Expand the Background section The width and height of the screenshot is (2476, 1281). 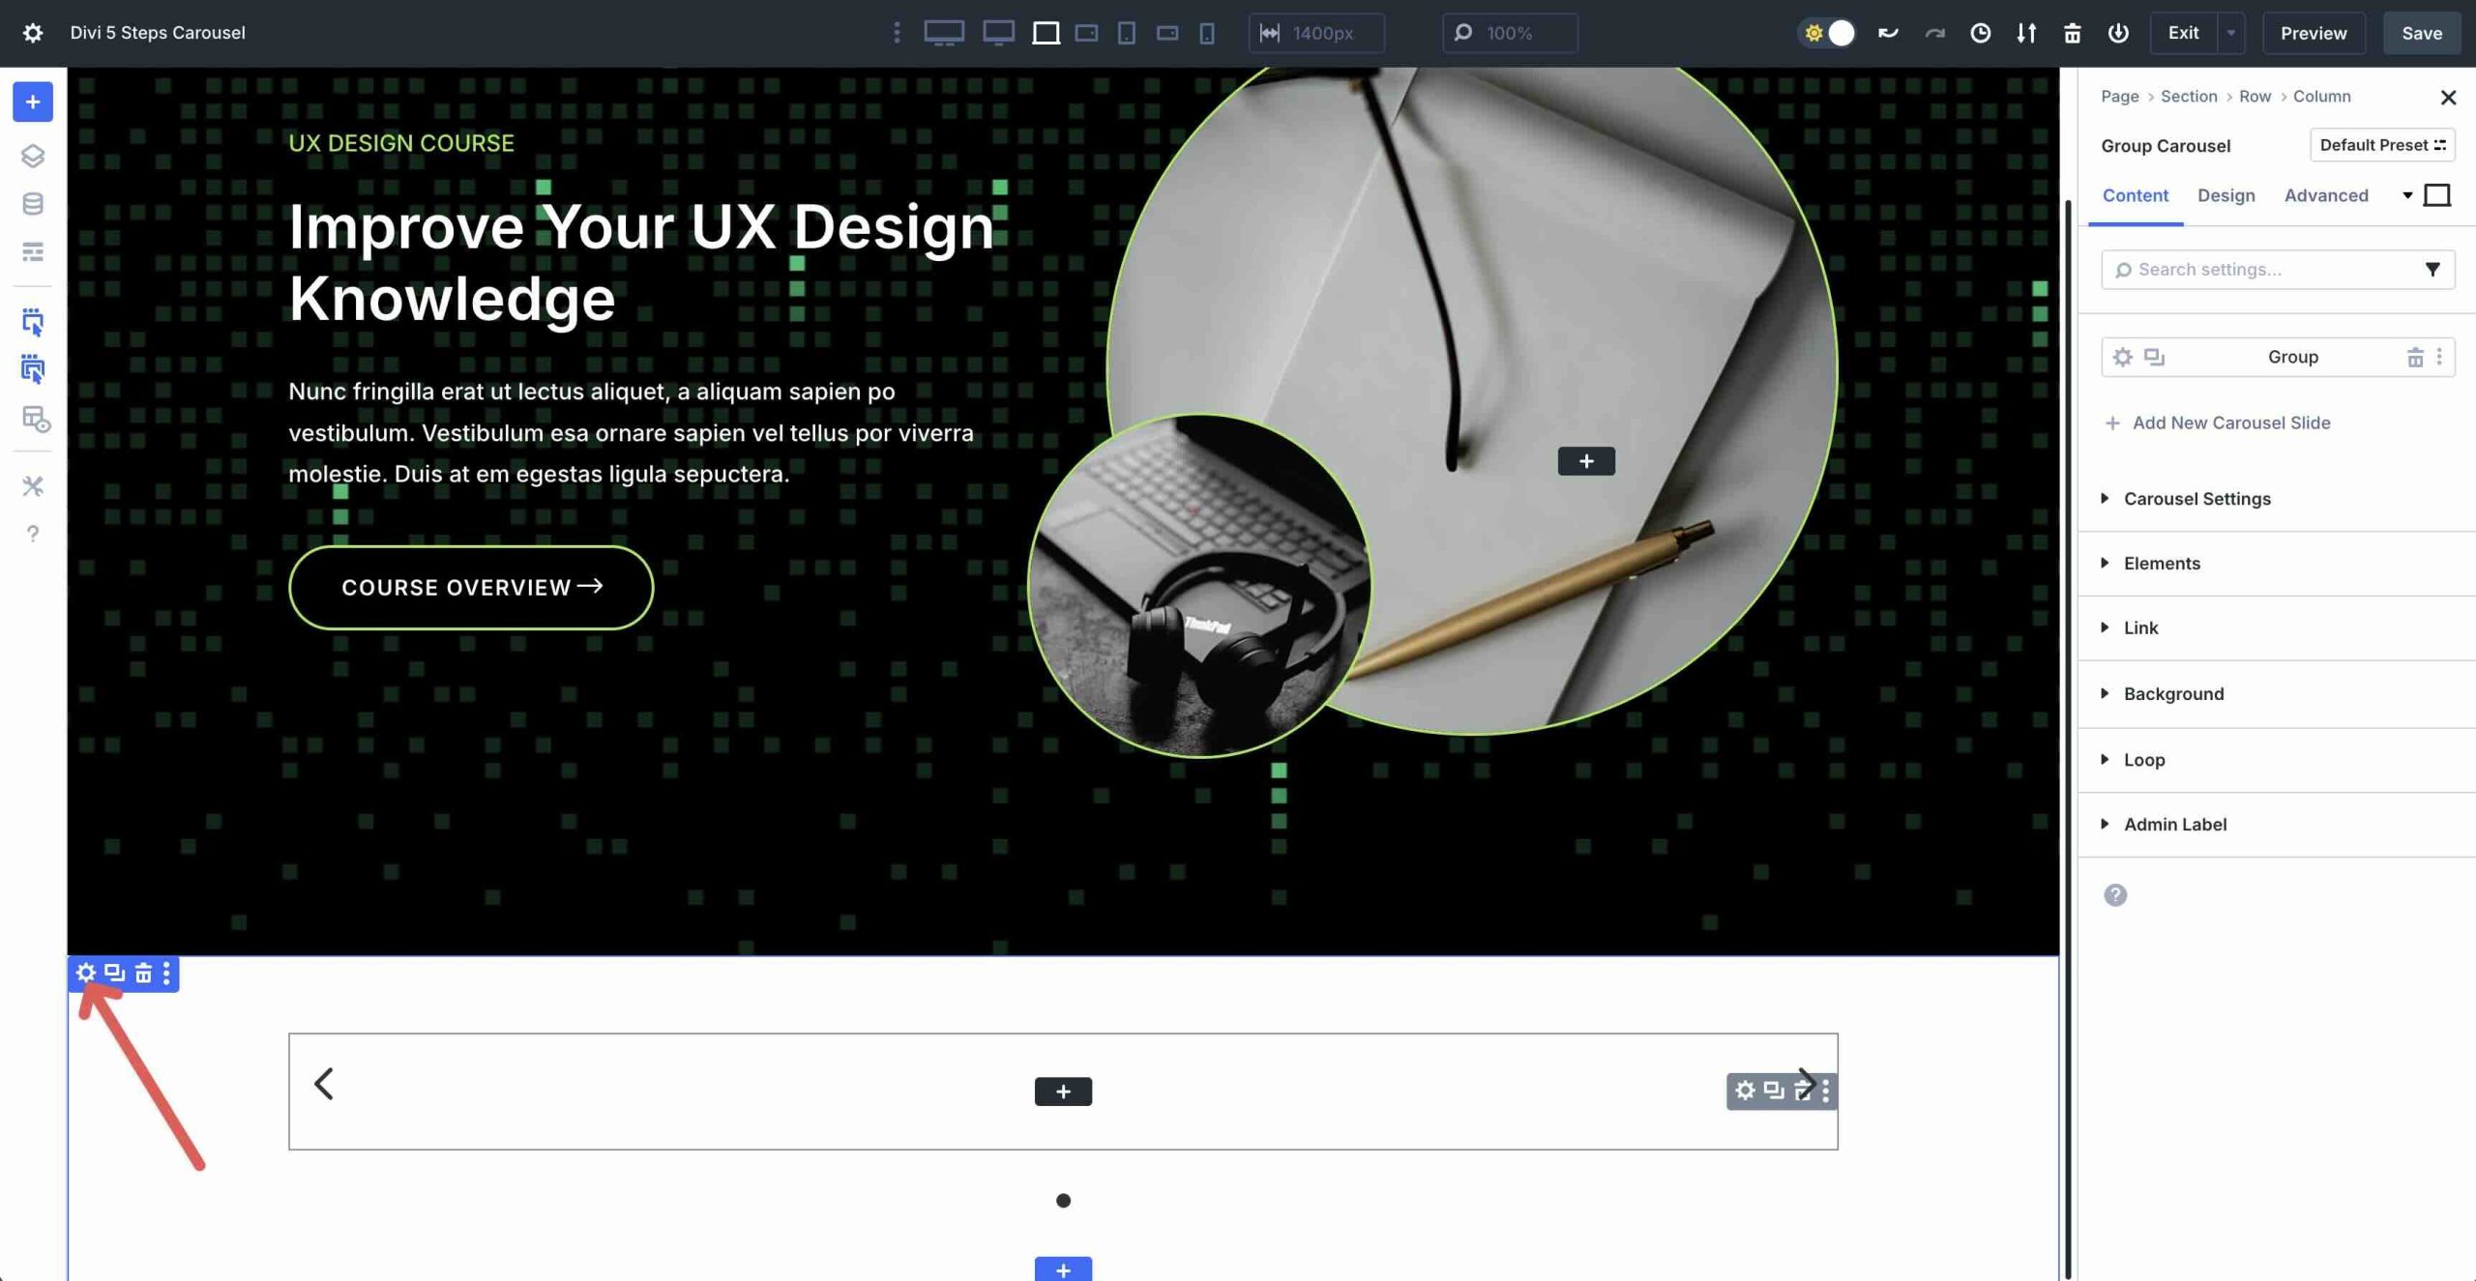point(2172,693)
